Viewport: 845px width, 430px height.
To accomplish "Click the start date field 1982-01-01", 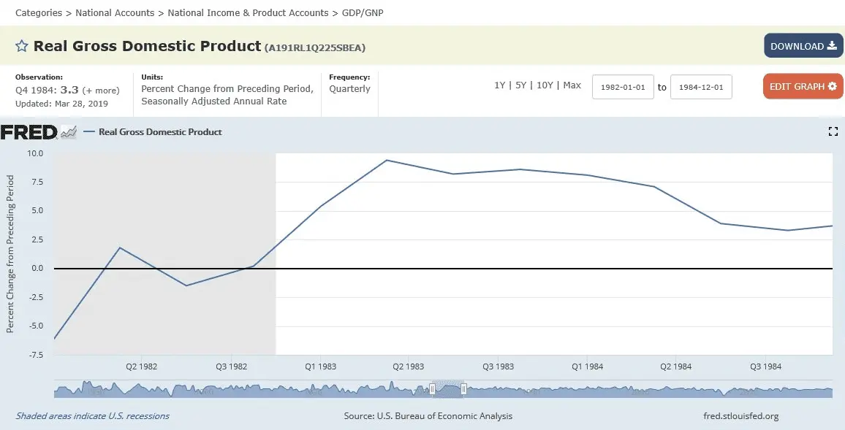I will point(622,87).
